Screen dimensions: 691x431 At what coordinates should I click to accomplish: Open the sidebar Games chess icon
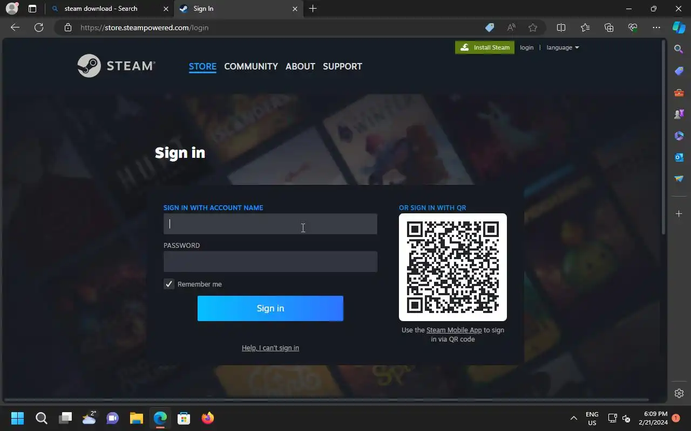pyautogui.click(x=679, y=114)
